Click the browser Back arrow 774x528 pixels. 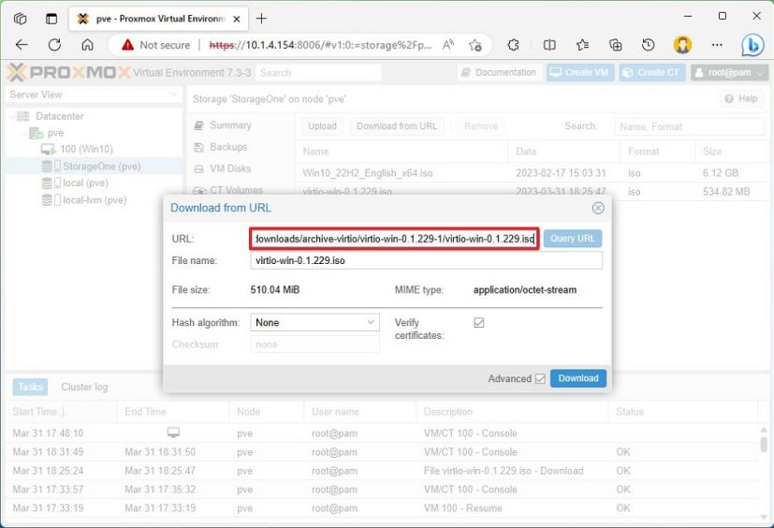[22, 45]
